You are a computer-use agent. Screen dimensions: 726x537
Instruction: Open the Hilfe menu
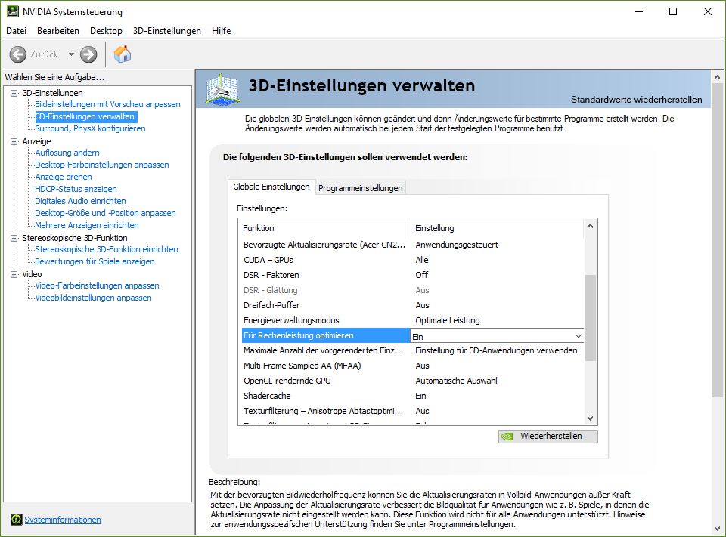[221, 30]
